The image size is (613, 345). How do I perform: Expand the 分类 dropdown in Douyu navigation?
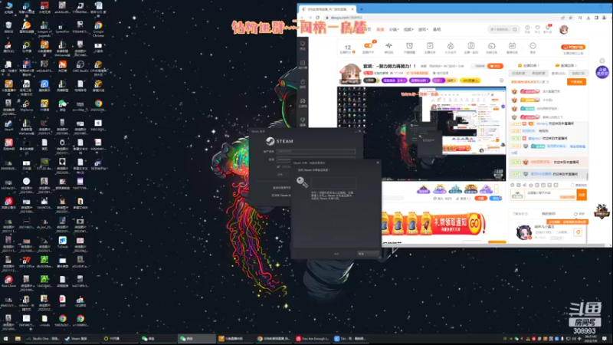point(393,29)
